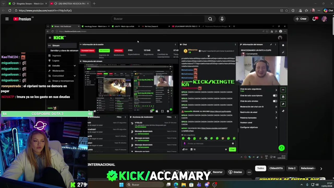Click the YouTube search magnifier button
The image size is (334, 188).
point(210,19)
